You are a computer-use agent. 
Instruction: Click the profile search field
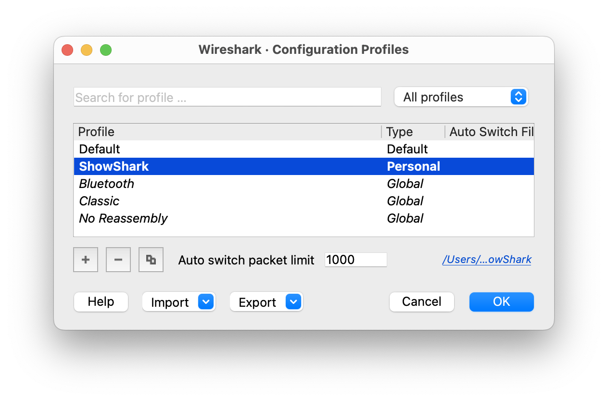(227, 97)
